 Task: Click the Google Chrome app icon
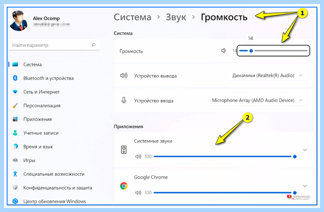pos(124,186)
